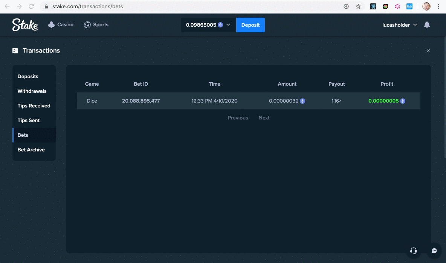Screen dimensions: 446x263
Task: Open the Chrome profile avatar
Action: point(426,6)
